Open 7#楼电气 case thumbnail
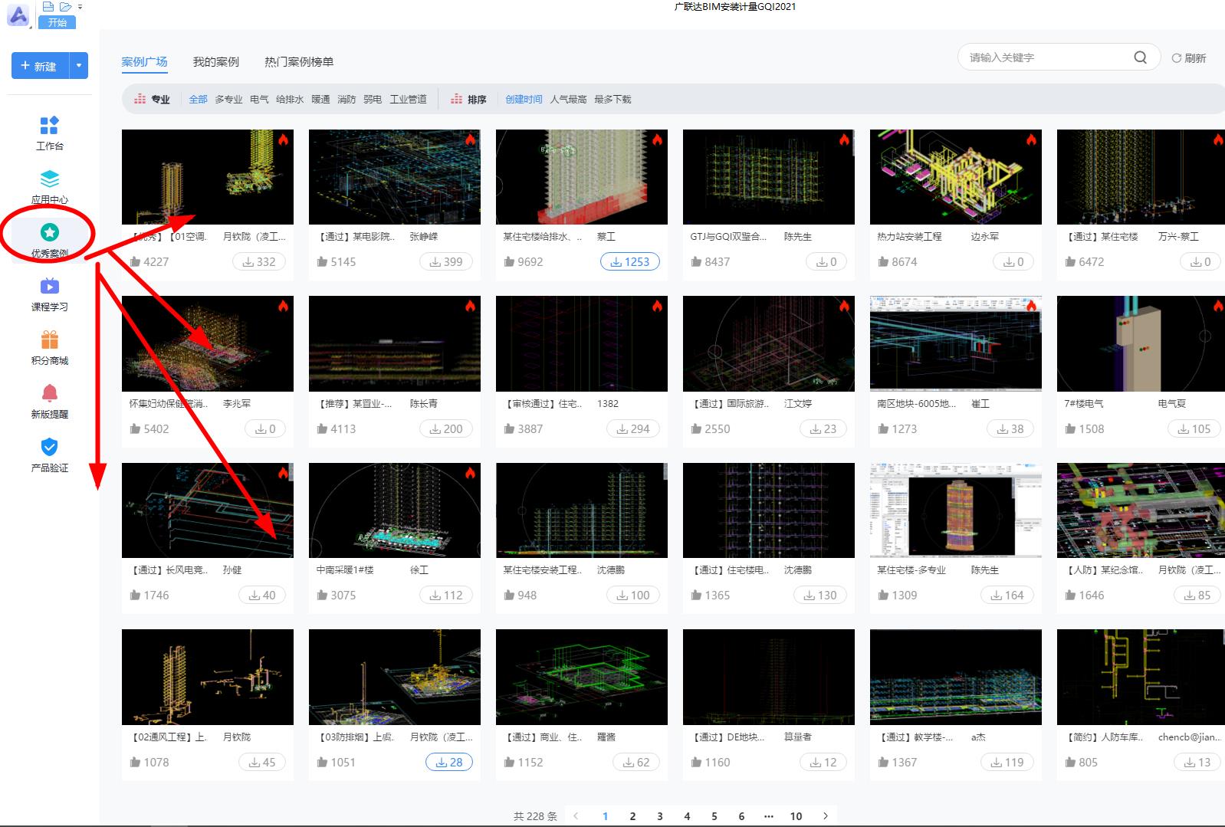The width and height of the screenshot is (1225, 827). pyautogui.click(x=1141, y=344)
